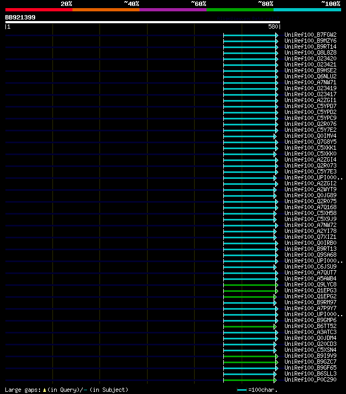Open the UniRef100_B7FGW2 hit label
Viewport: 346px width, 394px height.
[310, 35]
